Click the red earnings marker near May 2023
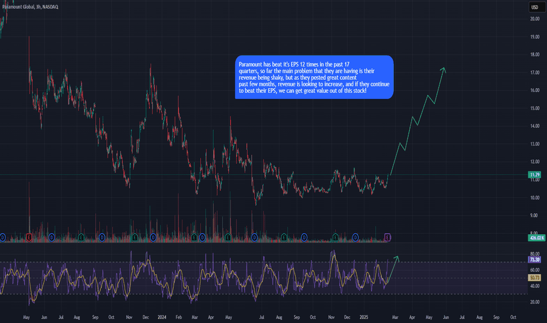Screen dimensions: 547x323 (29, 238)
